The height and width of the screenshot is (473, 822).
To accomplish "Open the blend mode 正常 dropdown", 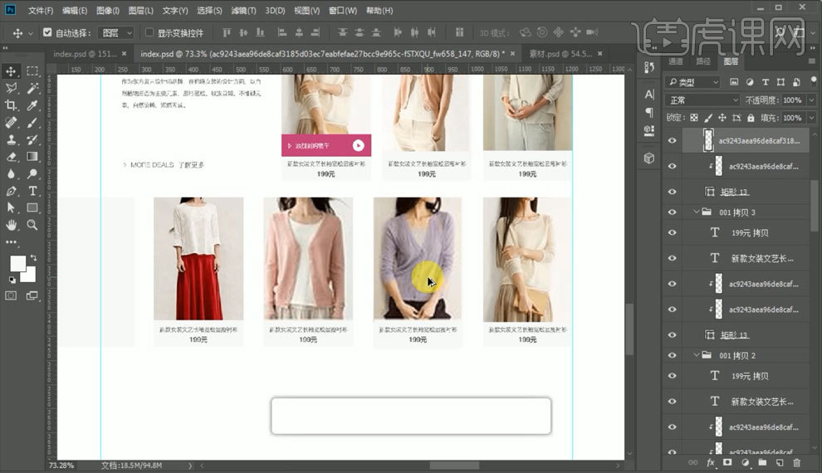I will pyautogui.click(x=702, y=100).
